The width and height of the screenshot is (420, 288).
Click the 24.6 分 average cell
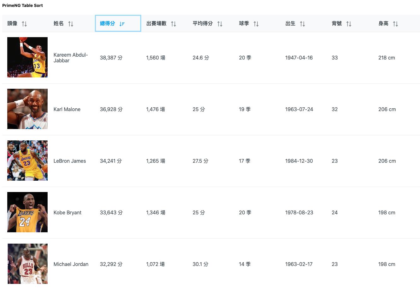[201, 58]
